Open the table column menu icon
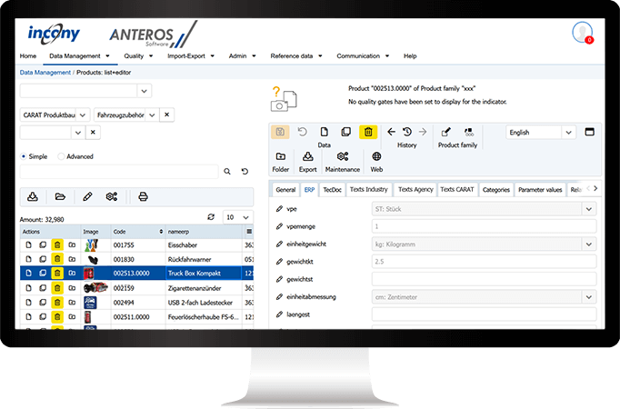Viewport: 620px width, 409px height. tap(249, 232)
